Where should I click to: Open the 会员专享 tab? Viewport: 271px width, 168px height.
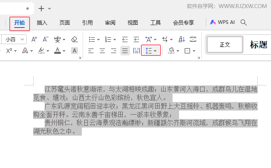tap(184, 23)
